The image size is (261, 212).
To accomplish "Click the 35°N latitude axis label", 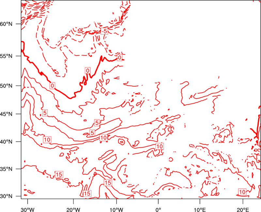I will pyautogui.click(x=6, y=169).
